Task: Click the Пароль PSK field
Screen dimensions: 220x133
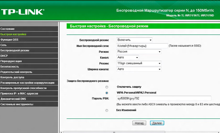Action: click(x=164, y=98)
